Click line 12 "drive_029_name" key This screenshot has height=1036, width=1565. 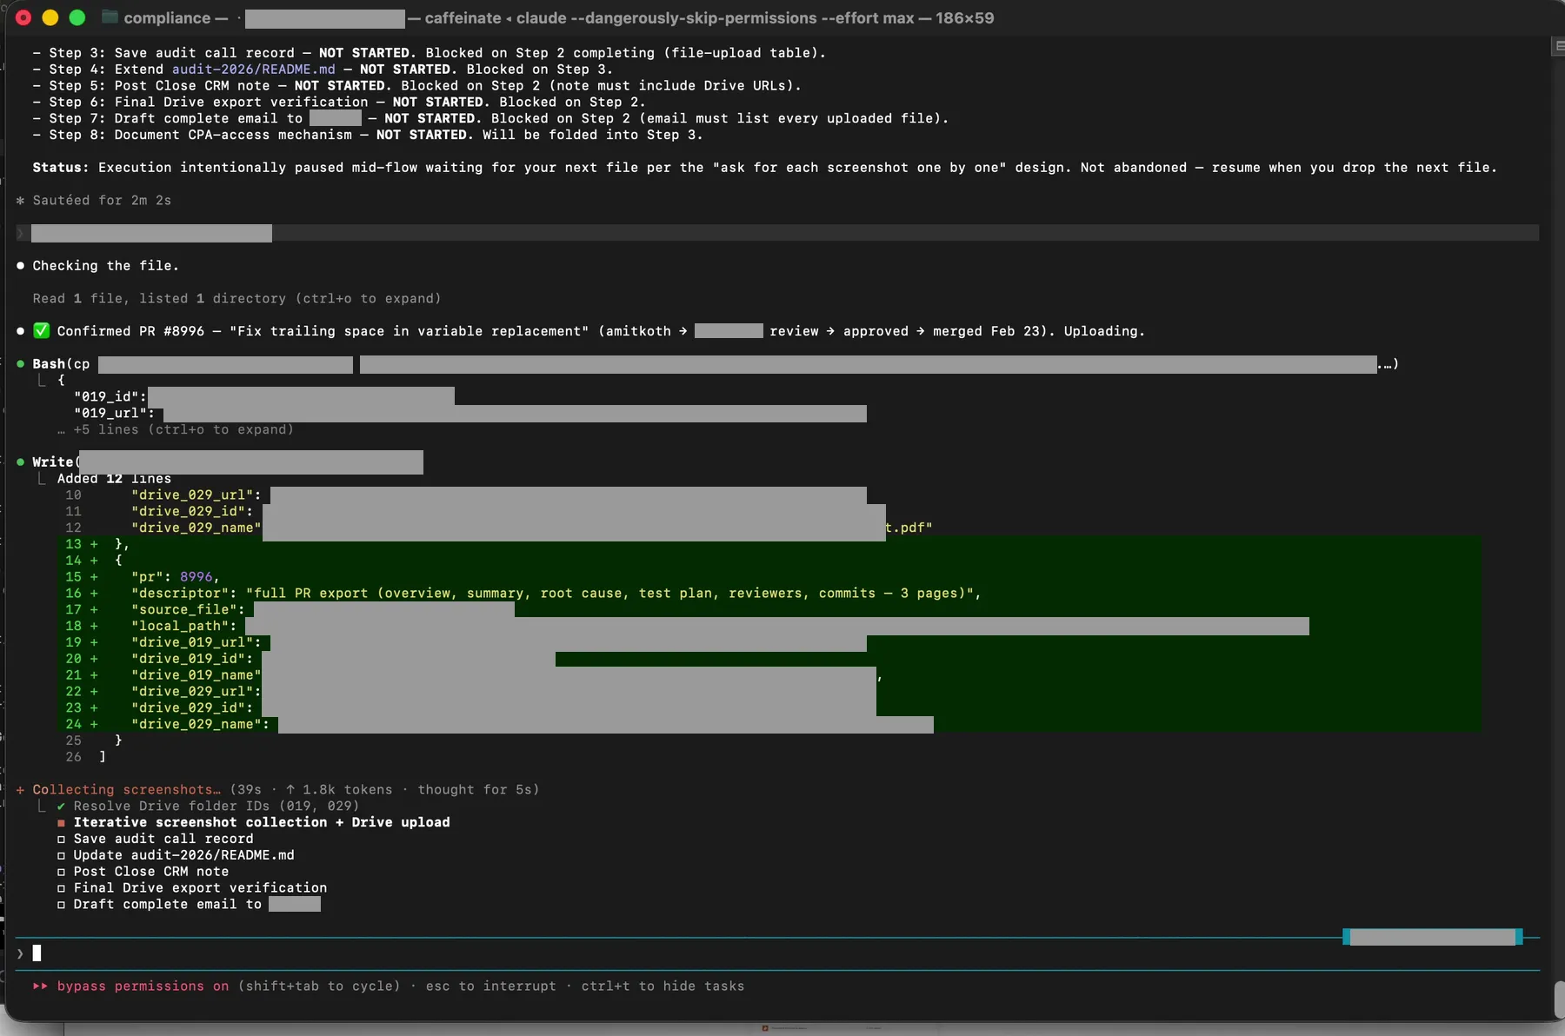point(196,528)
